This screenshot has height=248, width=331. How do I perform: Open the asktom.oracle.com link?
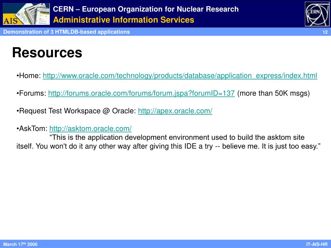tap(91, 129)
